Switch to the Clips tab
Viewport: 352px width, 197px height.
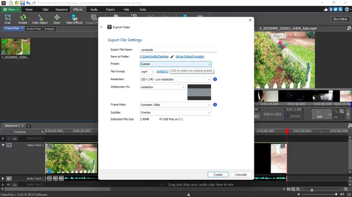pos(46,10)
